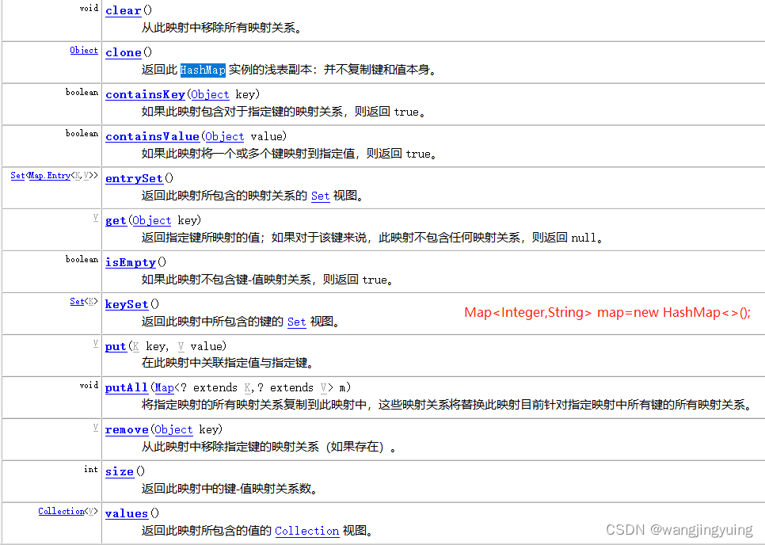Open the putAll method documentation
The height and width of the screenshot is (545, 765).
pyautogui.click(x=126, y=388)
